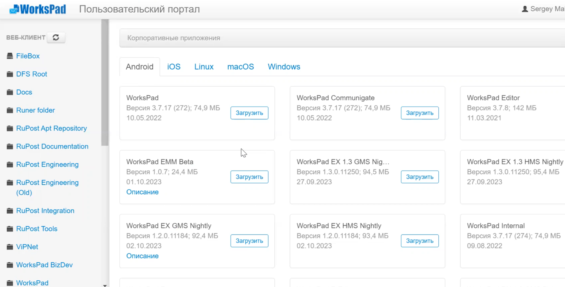The image size is (565, 287).
Task: Open the Linux tab
Action: (x=204, y=67)
